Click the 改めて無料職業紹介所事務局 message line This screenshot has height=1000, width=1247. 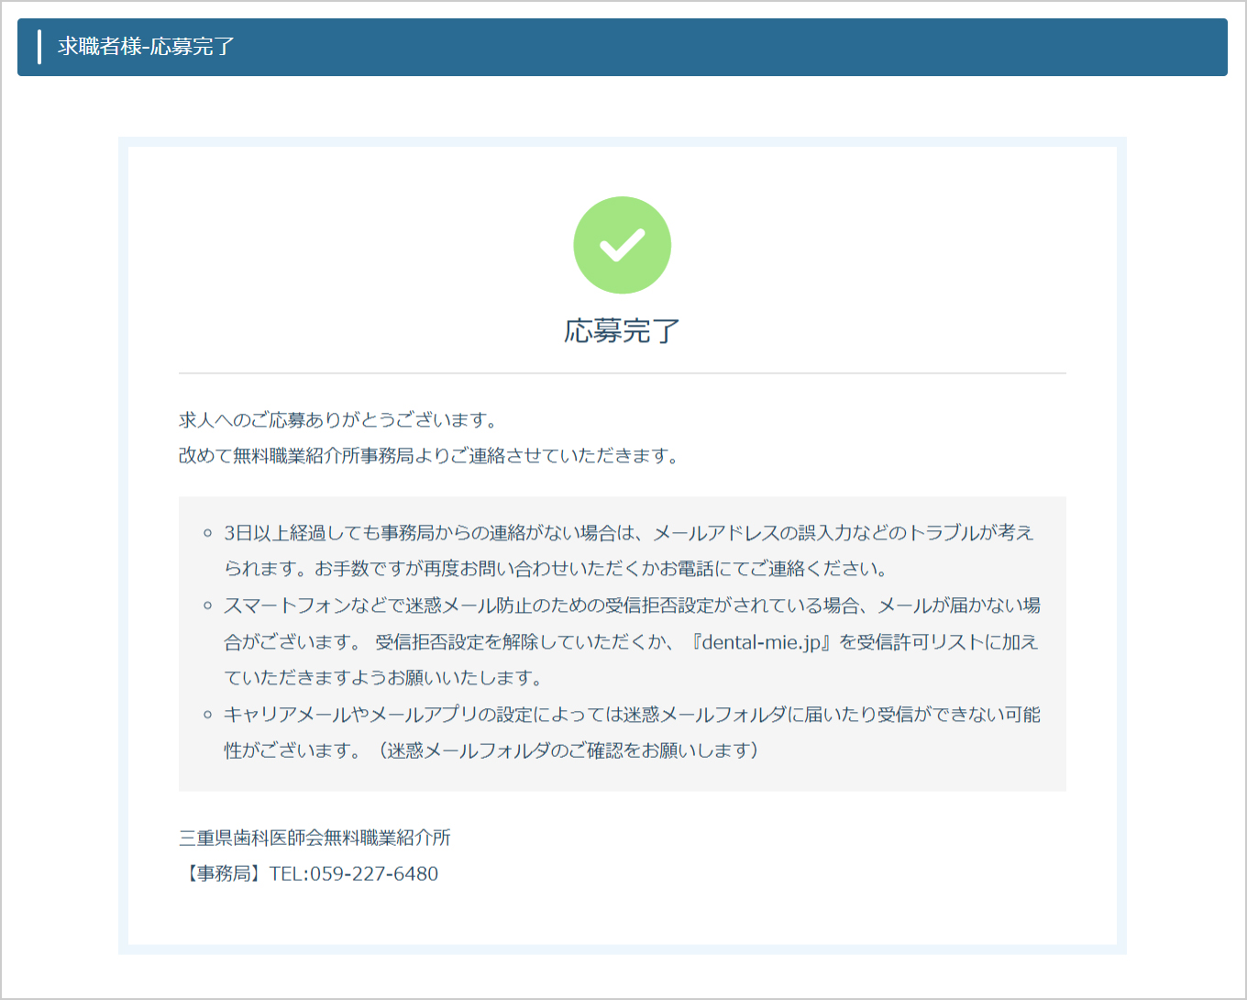click(428, 456)
